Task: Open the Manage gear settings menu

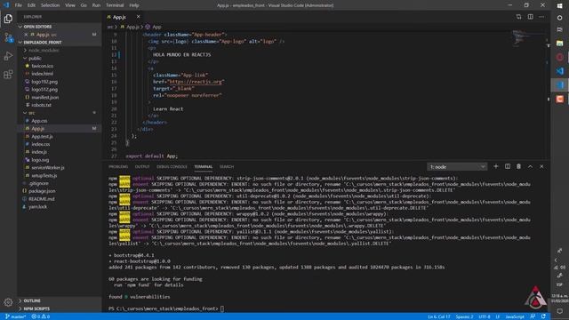Action: [x=8, y=302]
